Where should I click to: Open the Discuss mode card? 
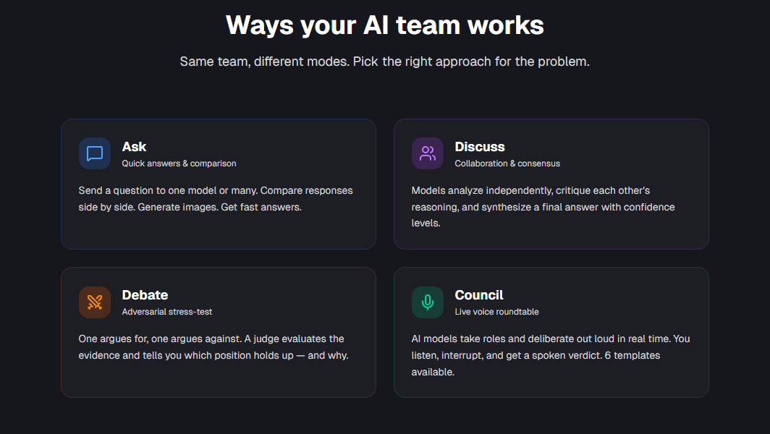click(551, 183)
